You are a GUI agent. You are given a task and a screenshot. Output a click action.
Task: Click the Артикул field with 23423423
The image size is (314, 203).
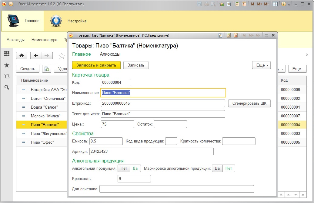point(152,151)
